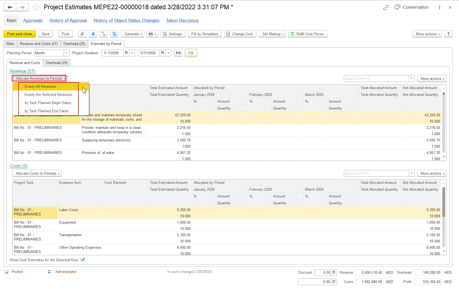The width and height of the screenshot is (459, 289).
Task: Select the Labor Costs expense item cell
Action: coord(80,213)
